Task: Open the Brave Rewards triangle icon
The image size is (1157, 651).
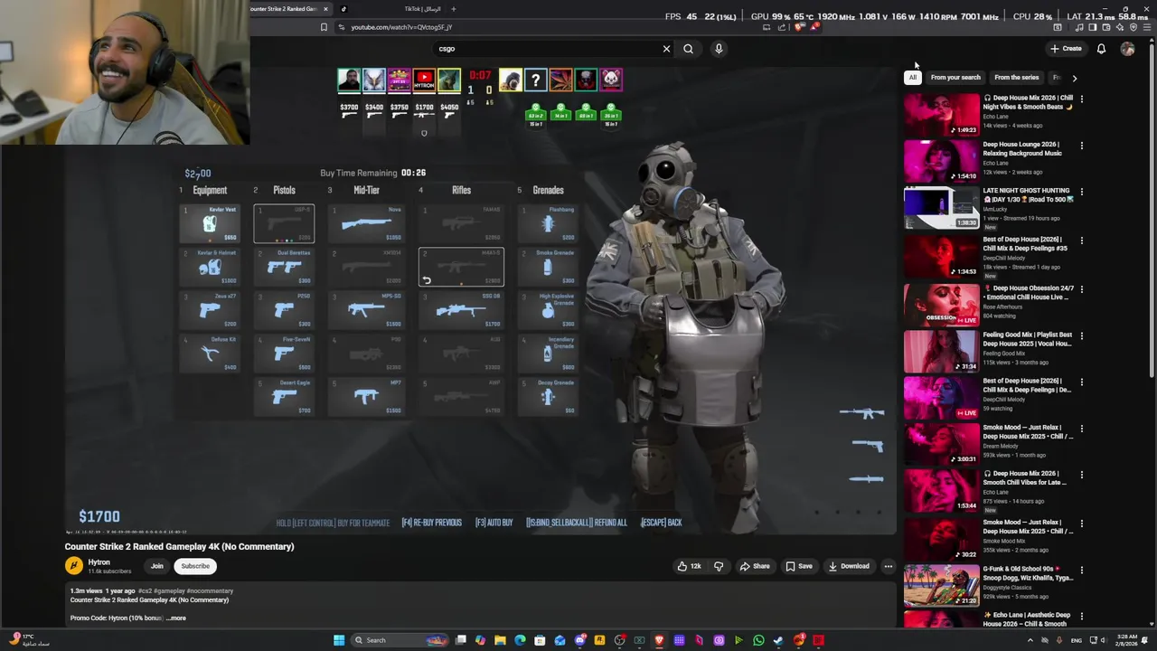Action: 814,27
